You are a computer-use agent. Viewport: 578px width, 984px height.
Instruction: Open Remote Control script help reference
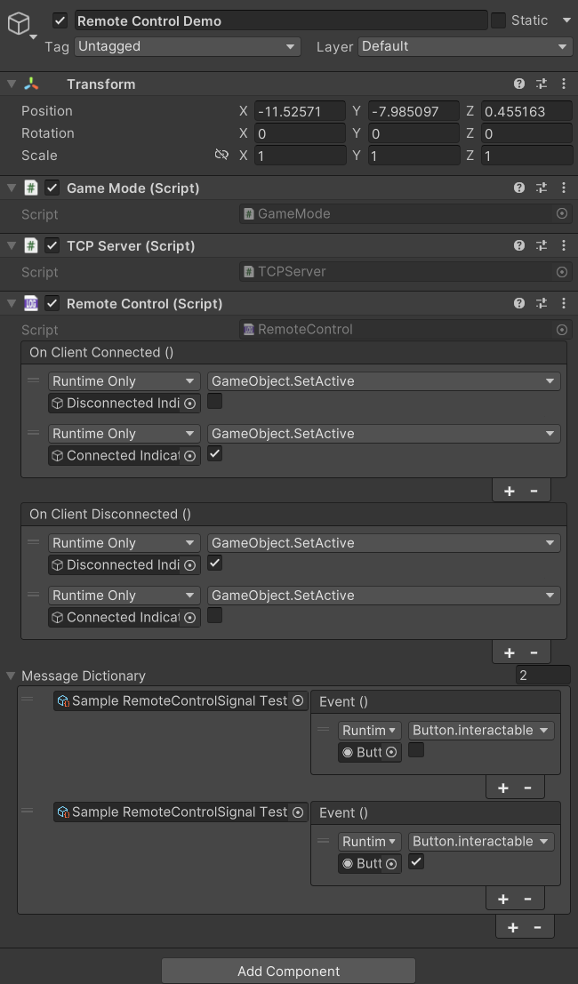point(519,303)
